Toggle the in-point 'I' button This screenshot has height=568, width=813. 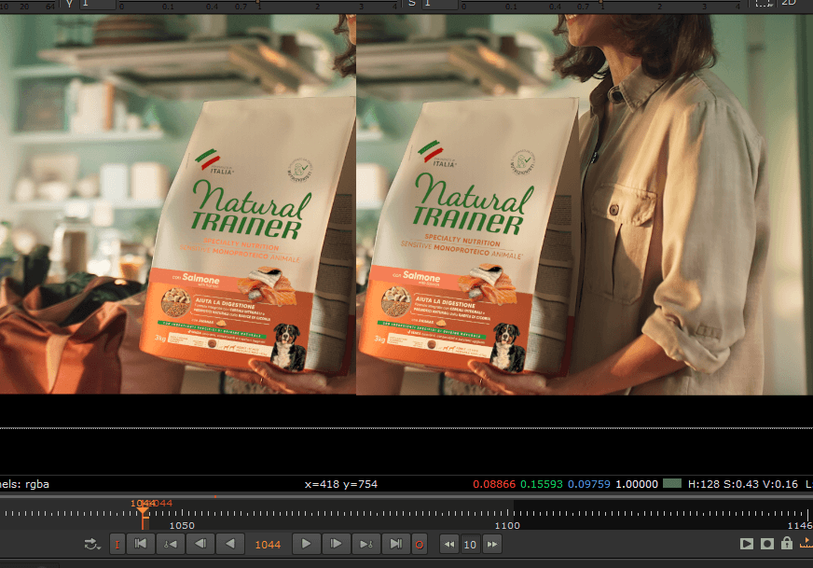(117, 544)
